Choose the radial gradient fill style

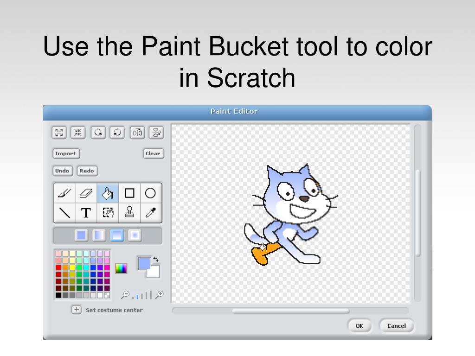tap(135, 235)
